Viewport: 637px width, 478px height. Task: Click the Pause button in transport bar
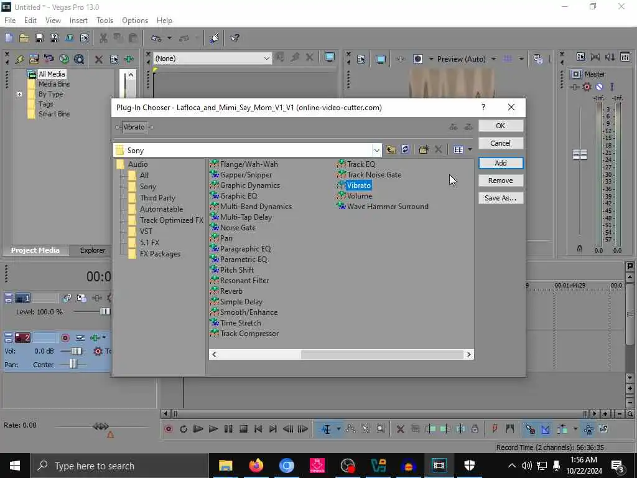(228, 429)
